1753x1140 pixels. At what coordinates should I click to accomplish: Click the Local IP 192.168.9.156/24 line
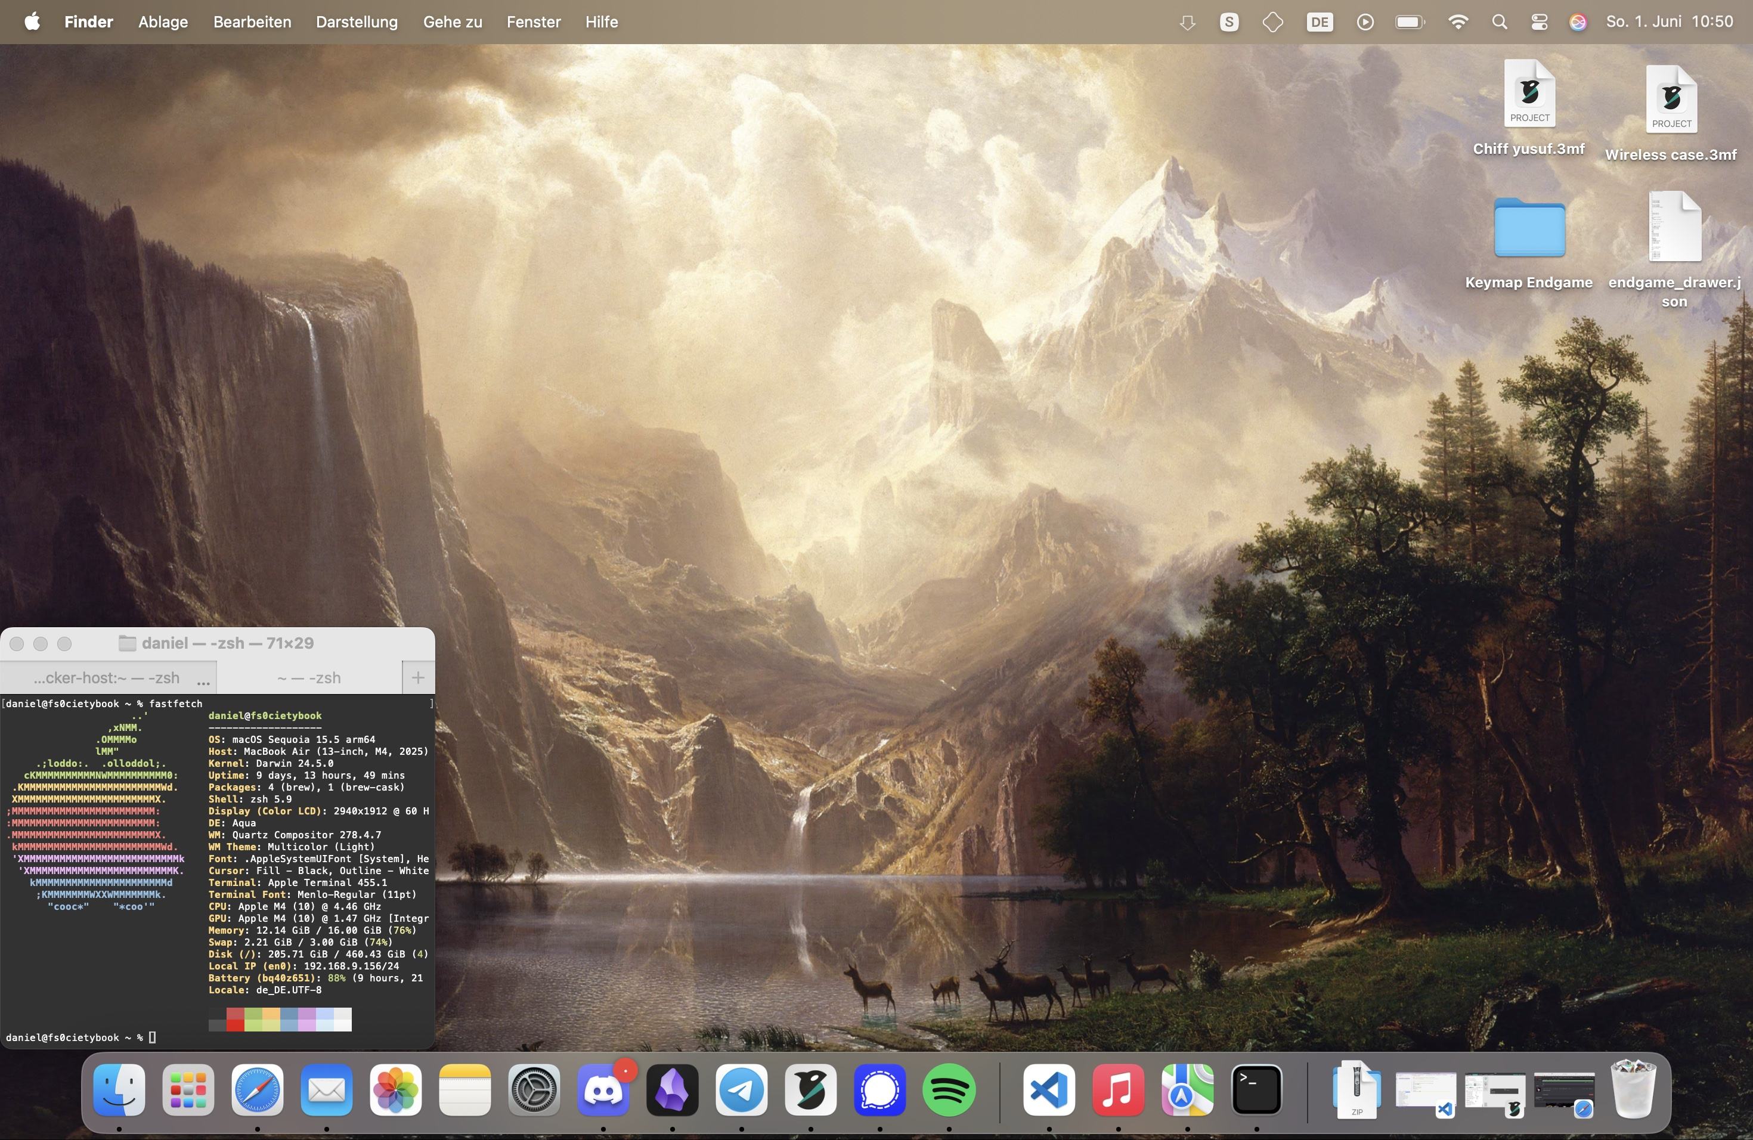point(303,966)
